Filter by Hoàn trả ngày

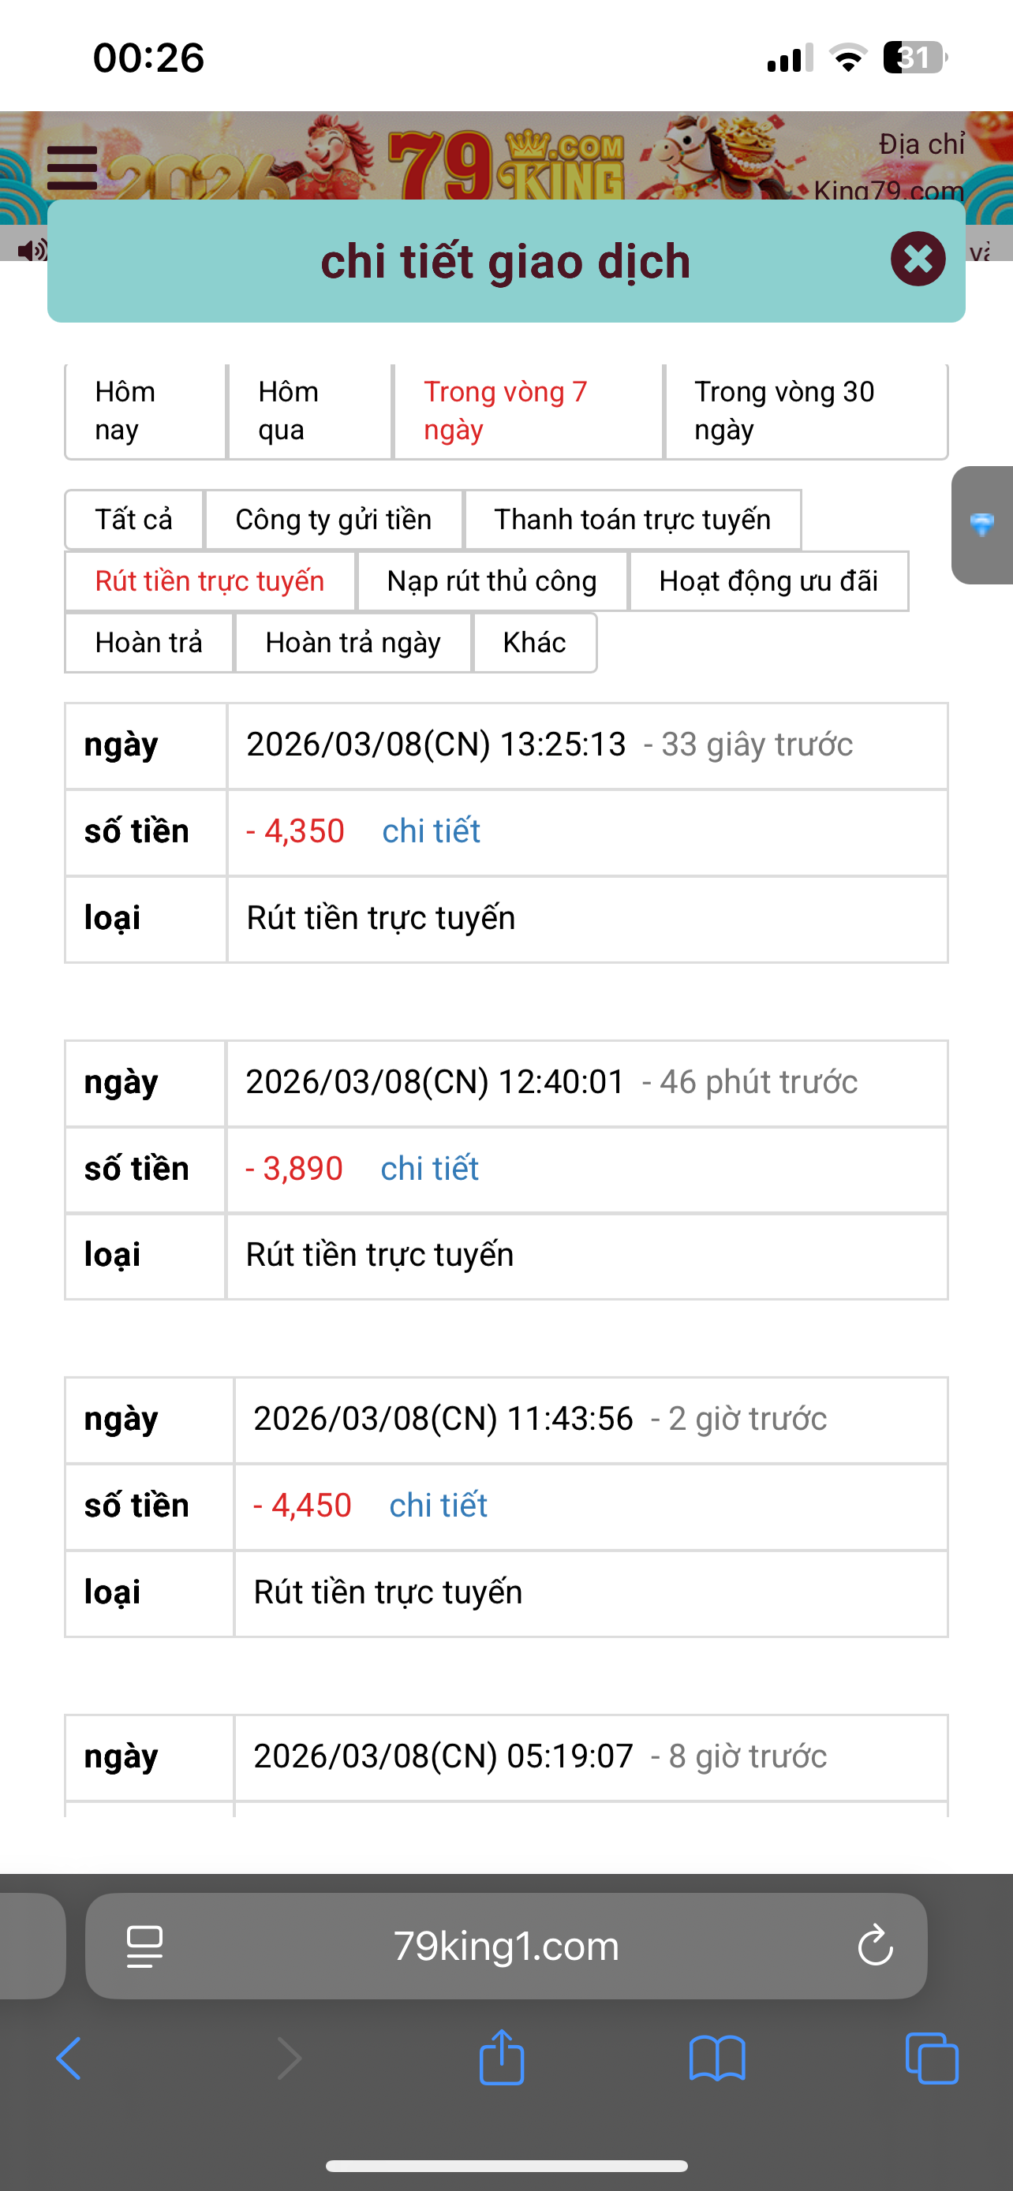[353, 642]
